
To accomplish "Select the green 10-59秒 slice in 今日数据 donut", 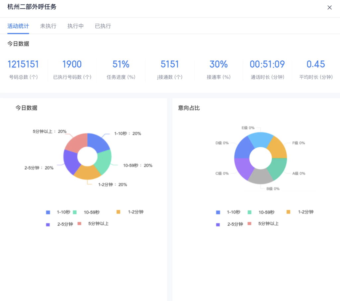I will click(103, 162).
